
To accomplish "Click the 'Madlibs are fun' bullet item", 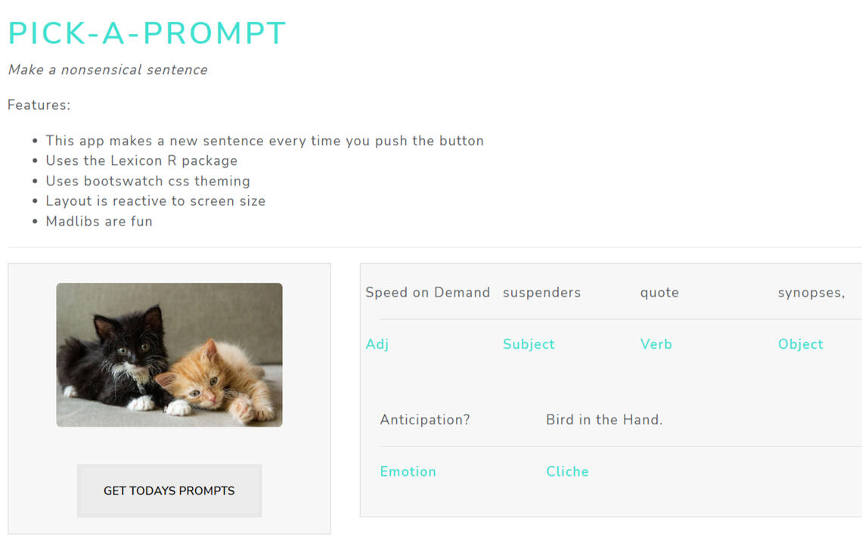I will (99, 221).
